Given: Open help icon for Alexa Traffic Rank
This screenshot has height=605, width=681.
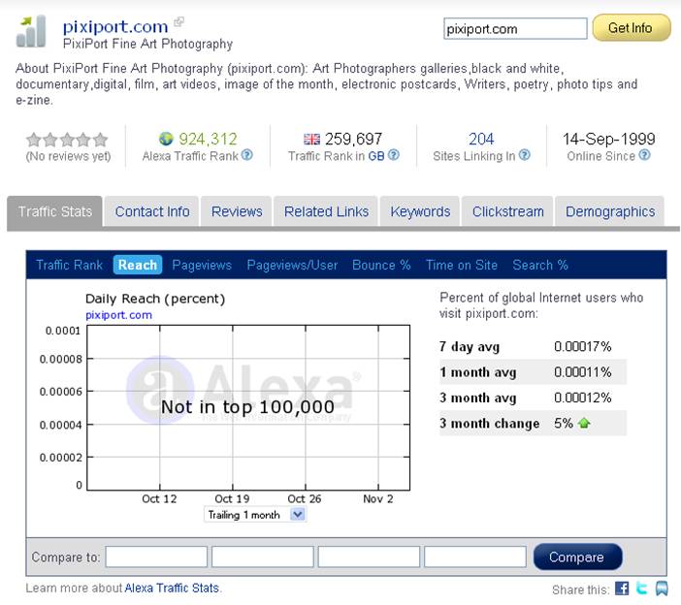Looking at the screenshot, I should (x=247, y=155).
